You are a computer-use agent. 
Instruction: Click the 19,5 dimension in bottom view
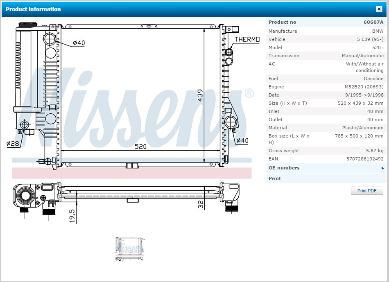tap(72, 216)
